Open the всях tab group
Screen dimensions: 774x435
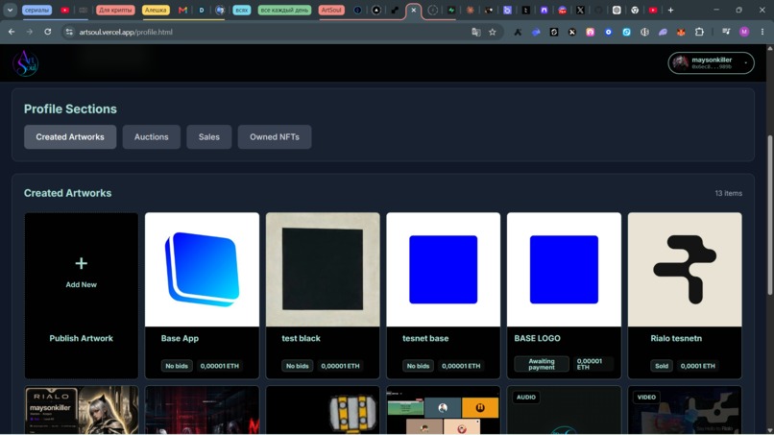pos(241,10)
